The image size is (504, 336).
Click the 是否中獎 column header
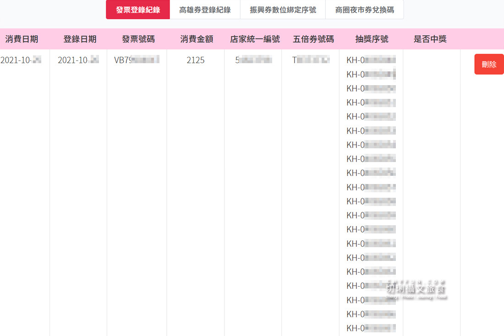coord(430,39)
